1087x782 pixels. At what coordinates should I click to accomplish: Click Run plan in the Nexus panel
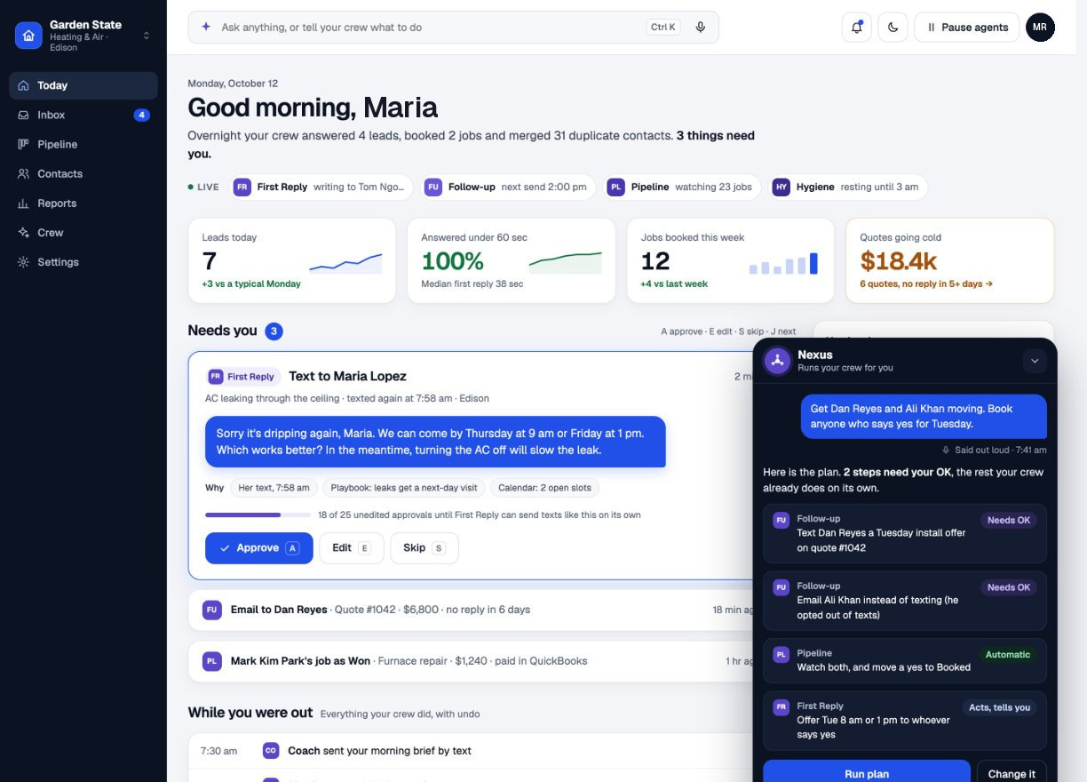coord(866,773)
